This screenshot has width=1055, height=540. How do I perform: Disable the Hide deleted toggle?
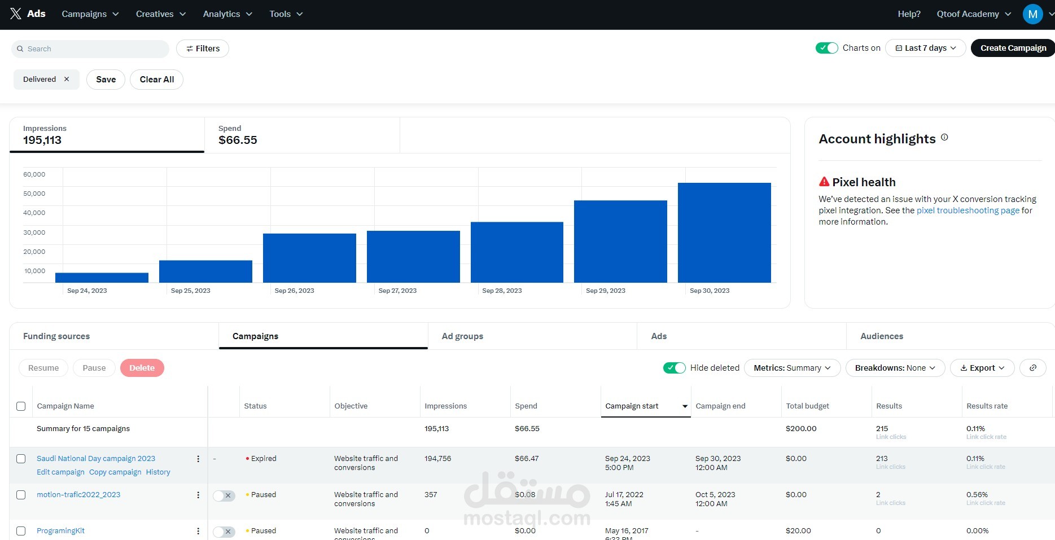point(674,368)
